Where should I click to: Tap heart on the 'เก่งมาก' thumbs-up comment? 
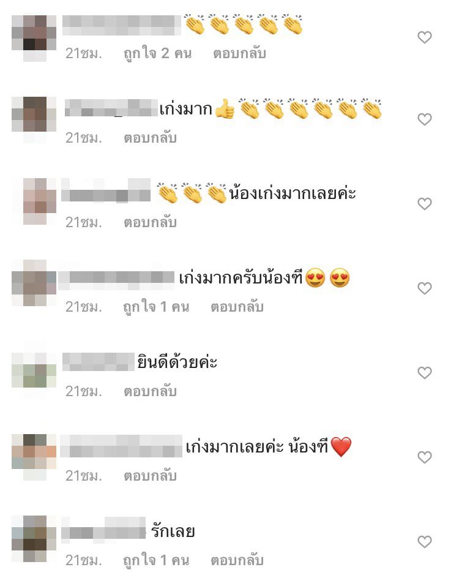pyautogui.click(x=424, y=119)
